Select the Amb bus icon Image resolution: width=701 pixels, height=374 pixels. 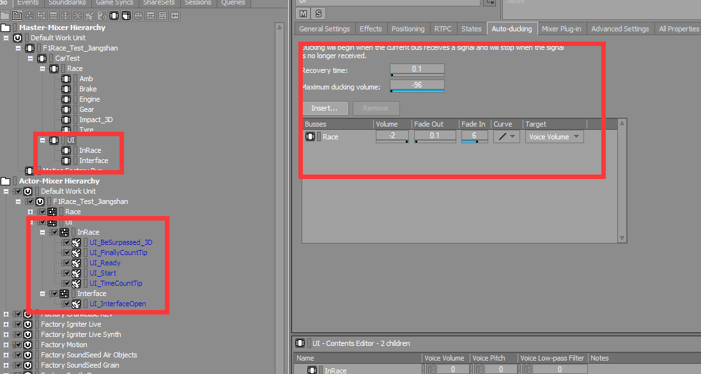(x=66, y=79)
